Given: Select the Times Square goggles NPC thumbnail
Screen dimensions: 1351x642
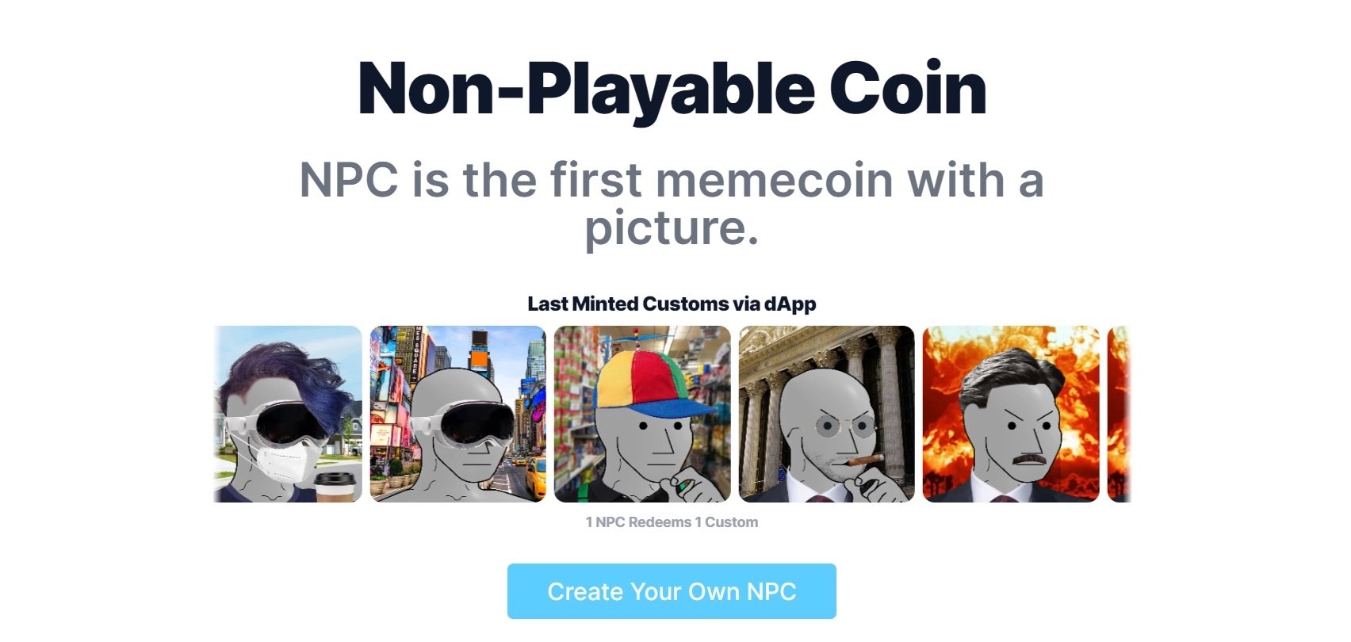Looking at the screenshot, I should (x=458, y=414).
